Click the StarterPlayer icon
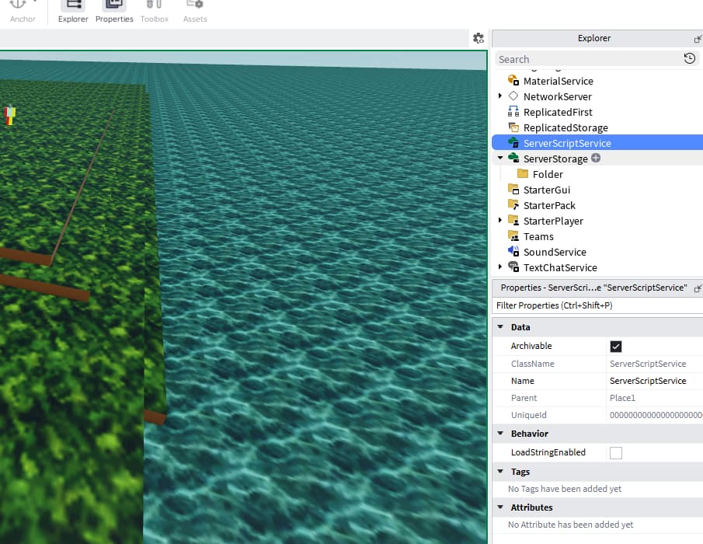This screenshot has width=703, height=544. (x=513, y=221)
